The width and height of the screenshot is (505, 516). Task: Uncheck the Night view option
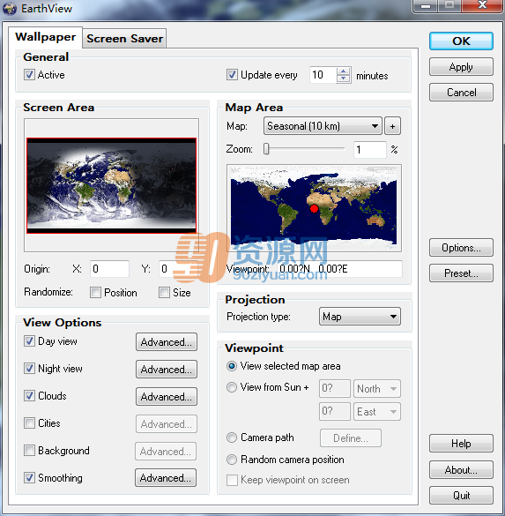point(29,368)
